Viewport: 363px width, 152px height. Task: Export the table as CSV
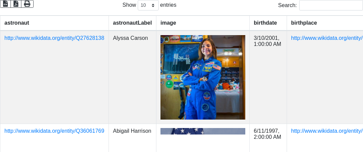[x=5, y=4]
